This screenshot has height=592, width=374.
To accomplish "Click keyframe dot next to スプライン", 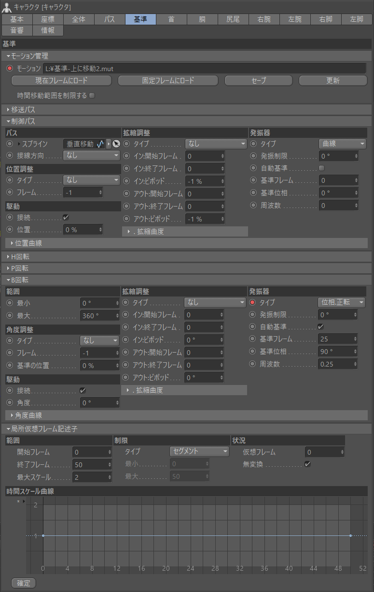I will tap(9, 144).
